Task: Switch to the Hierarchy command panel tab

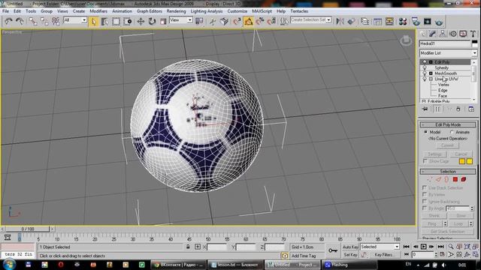Action: [443, 34]
